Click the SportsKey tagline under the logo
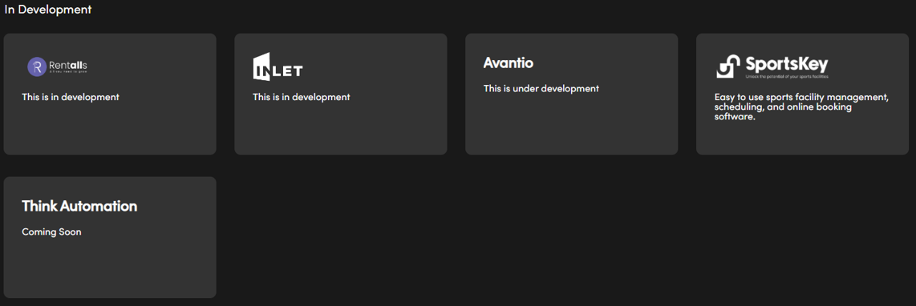Viewport: 916px width, 306px height. pyautogui.click(x=787, y=77)
